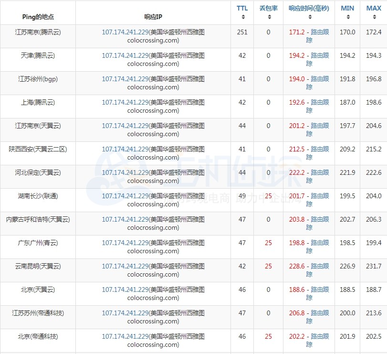Image resolution: width=387 pixels, height=354 pixels.
Task: Click the 响应IP column header
Action: coord(153,17)
